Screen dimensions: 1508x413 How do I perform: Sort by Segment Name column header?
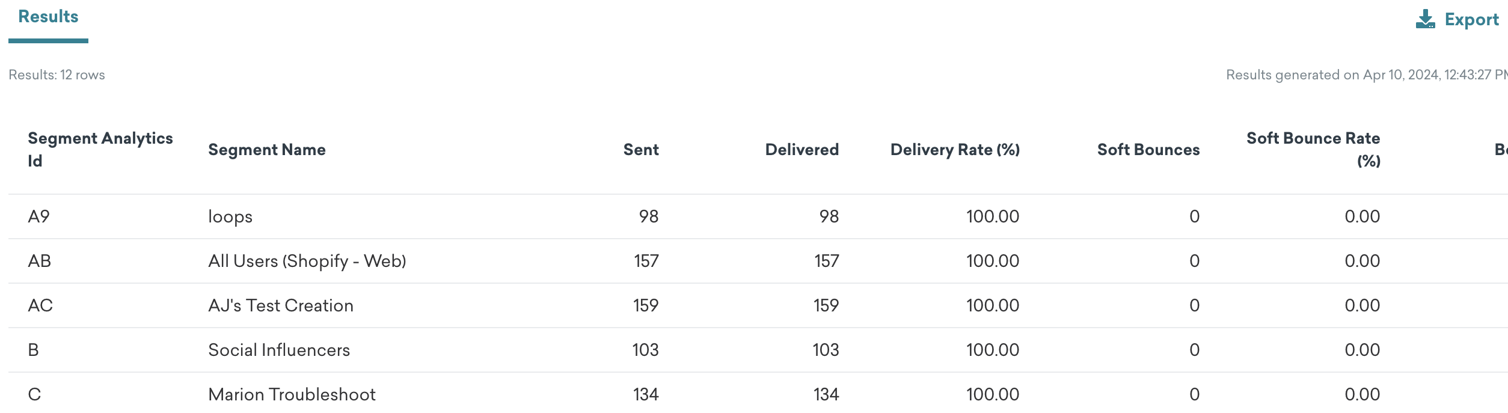point(267,150)
